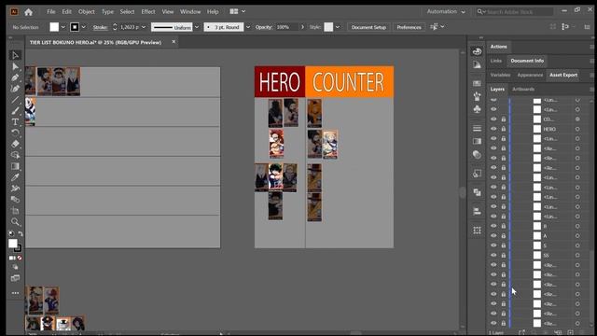This screenshot has width=597, height=336.
Task: Click the Home icon
Action: click(x=29, y=12)
